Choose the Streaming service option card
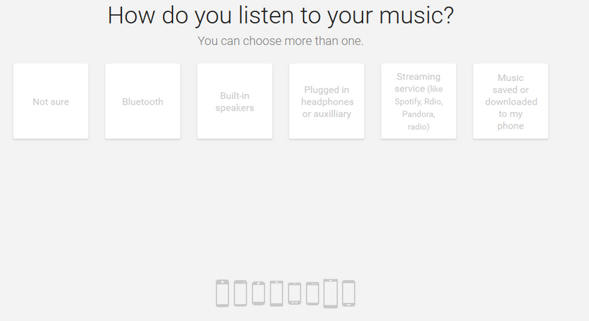589x321 pixels. click(419, 101)
